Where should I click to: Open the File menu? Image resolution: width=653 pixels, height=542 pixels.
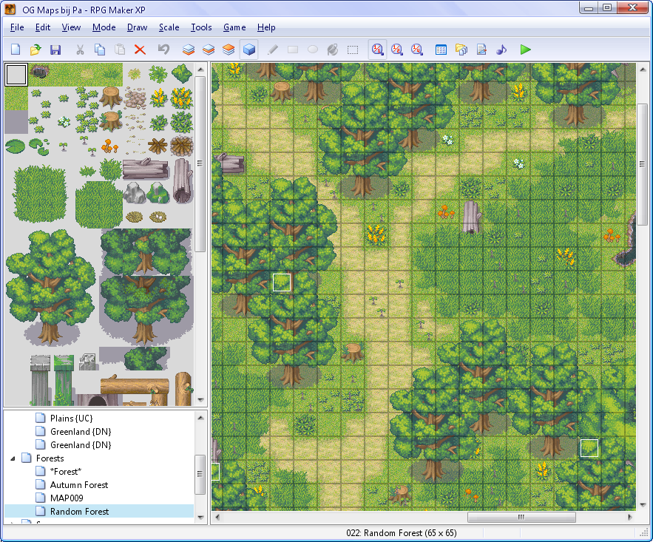[17, 27]
